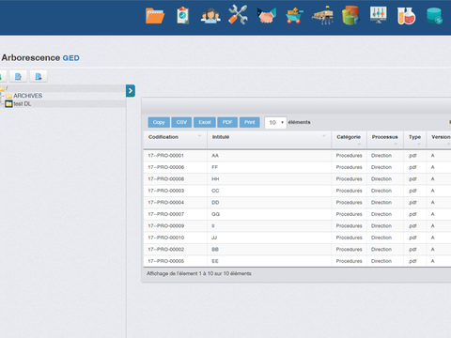Screen dimensions: 451x338
Task: Collapse the tree panel with the arrow
Action: tap(131, 91)
